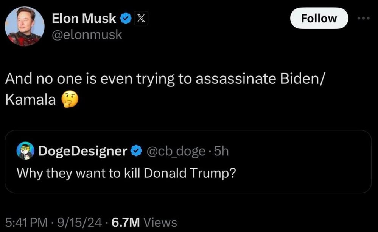Open the DogeDesigner avatar icon
The height and width of the screenshot is (232, 378).
26,151
